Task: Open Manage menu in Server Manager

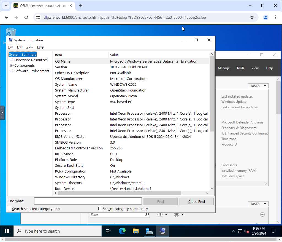Action: click(x=224, y=68)
